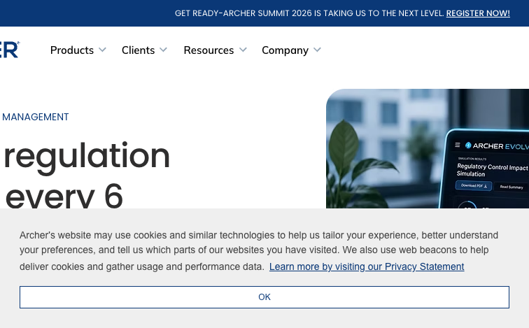Click the Archer Summit 2026 banner text
This screenshot has width=529, height=328.
tap(309, 13)
